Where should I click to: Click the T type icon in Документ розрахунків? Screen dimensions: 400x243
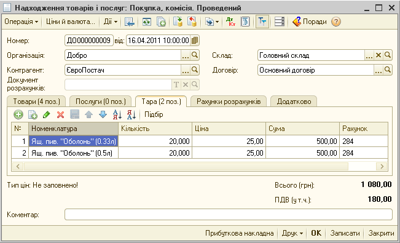click(x=176, y=84)
